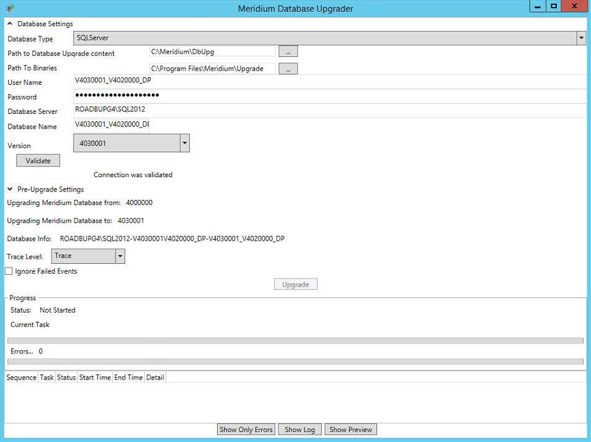This screenshot has width=591, height=442.
Task: Minimize the Meridium Database Upgrader window
Action: pyautogui.click(x=538, y=6)
